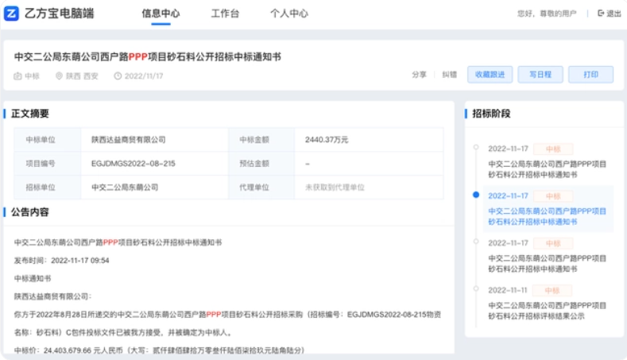Open highlighted blue 中标通知书 timeline entry
Image resolution: width=627 pixels, height=360 pixels.
pos(547,216)
